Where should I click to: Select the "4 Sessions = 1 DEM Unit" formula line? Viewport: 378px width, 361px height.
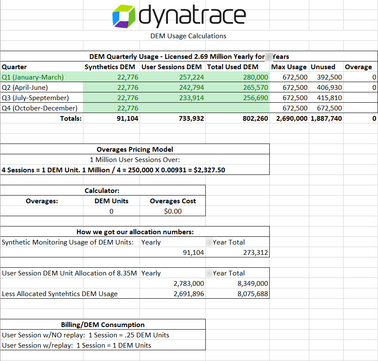(113, 170)
